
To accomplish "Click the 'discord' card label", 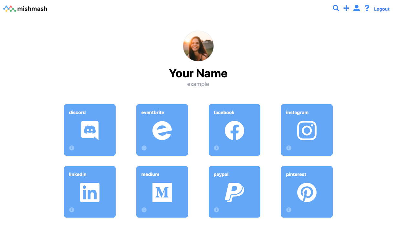I will pyautogui.click(x=77, y=113).
